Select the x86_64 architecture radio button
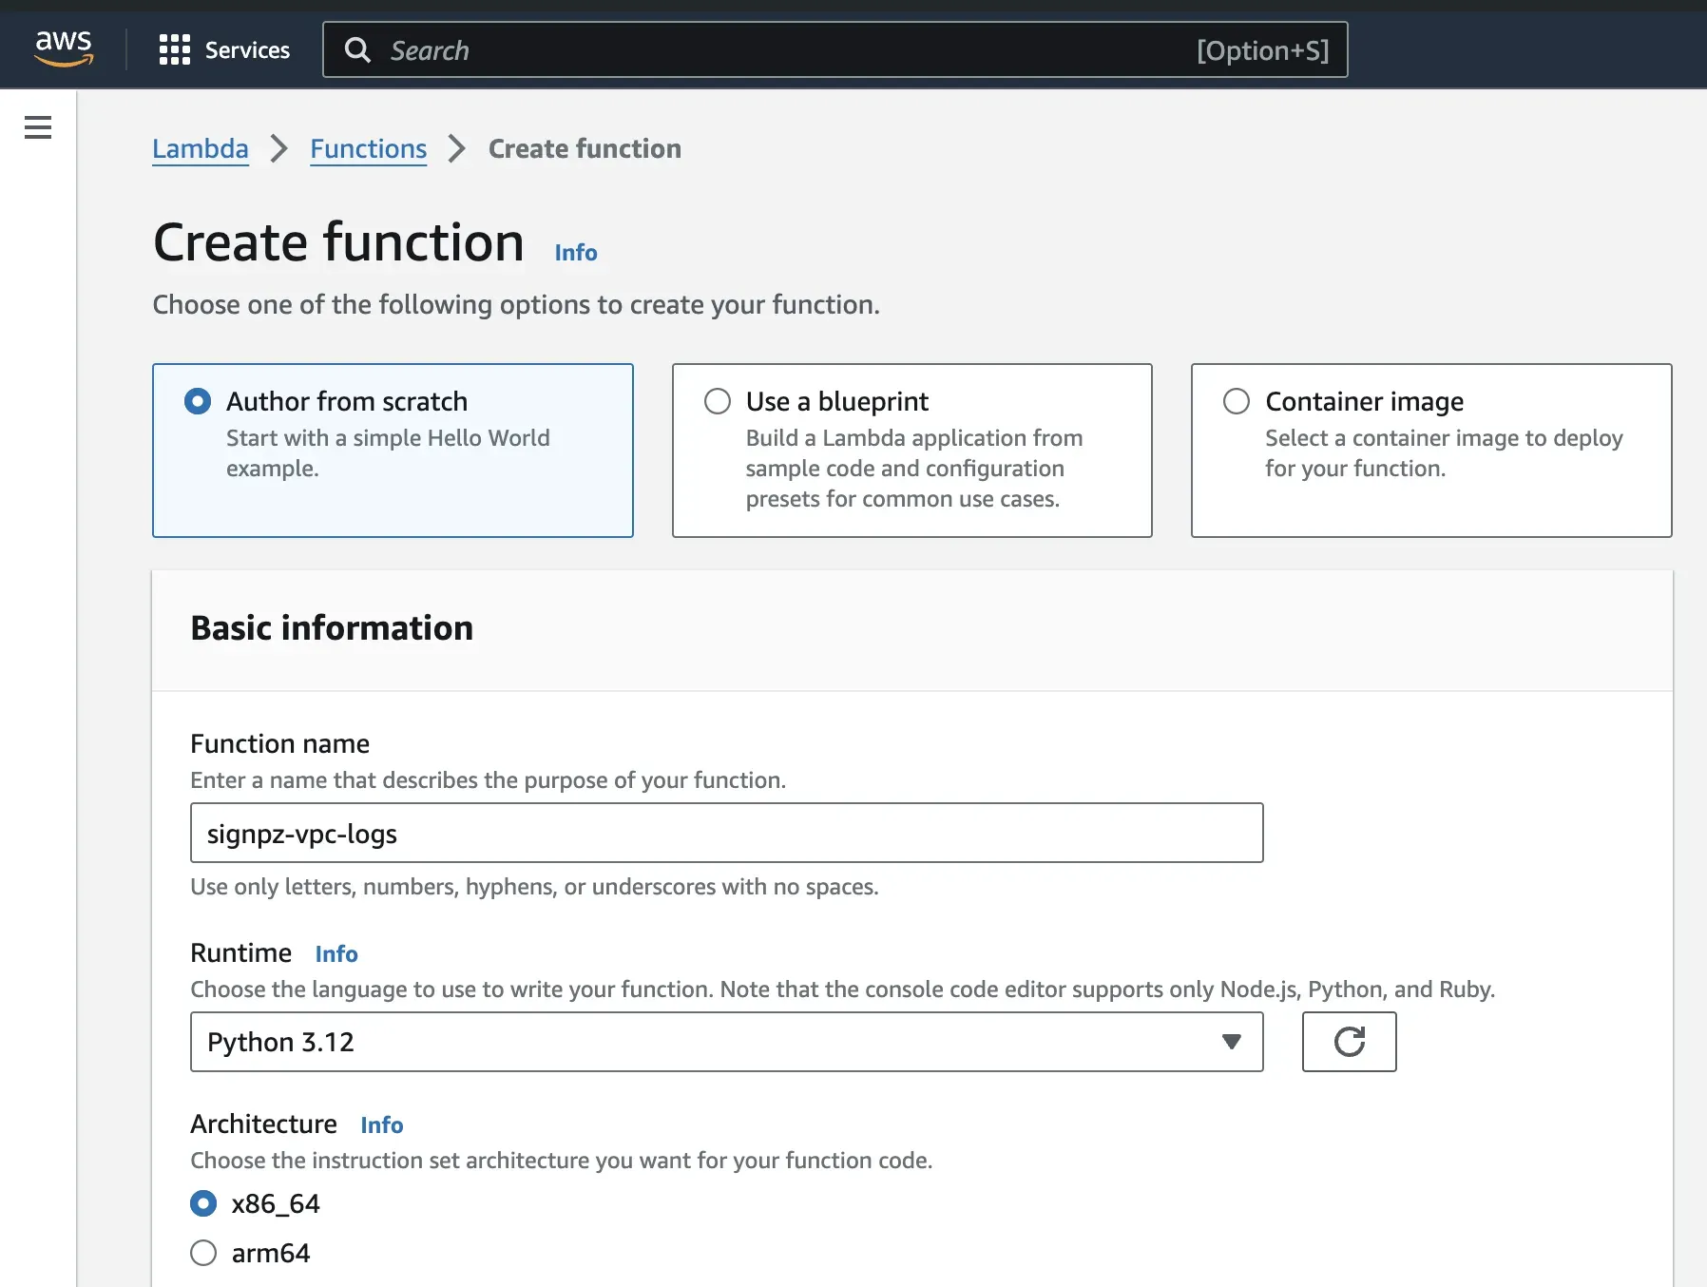This screenshot has width=1707, height=1287. 203,1203
